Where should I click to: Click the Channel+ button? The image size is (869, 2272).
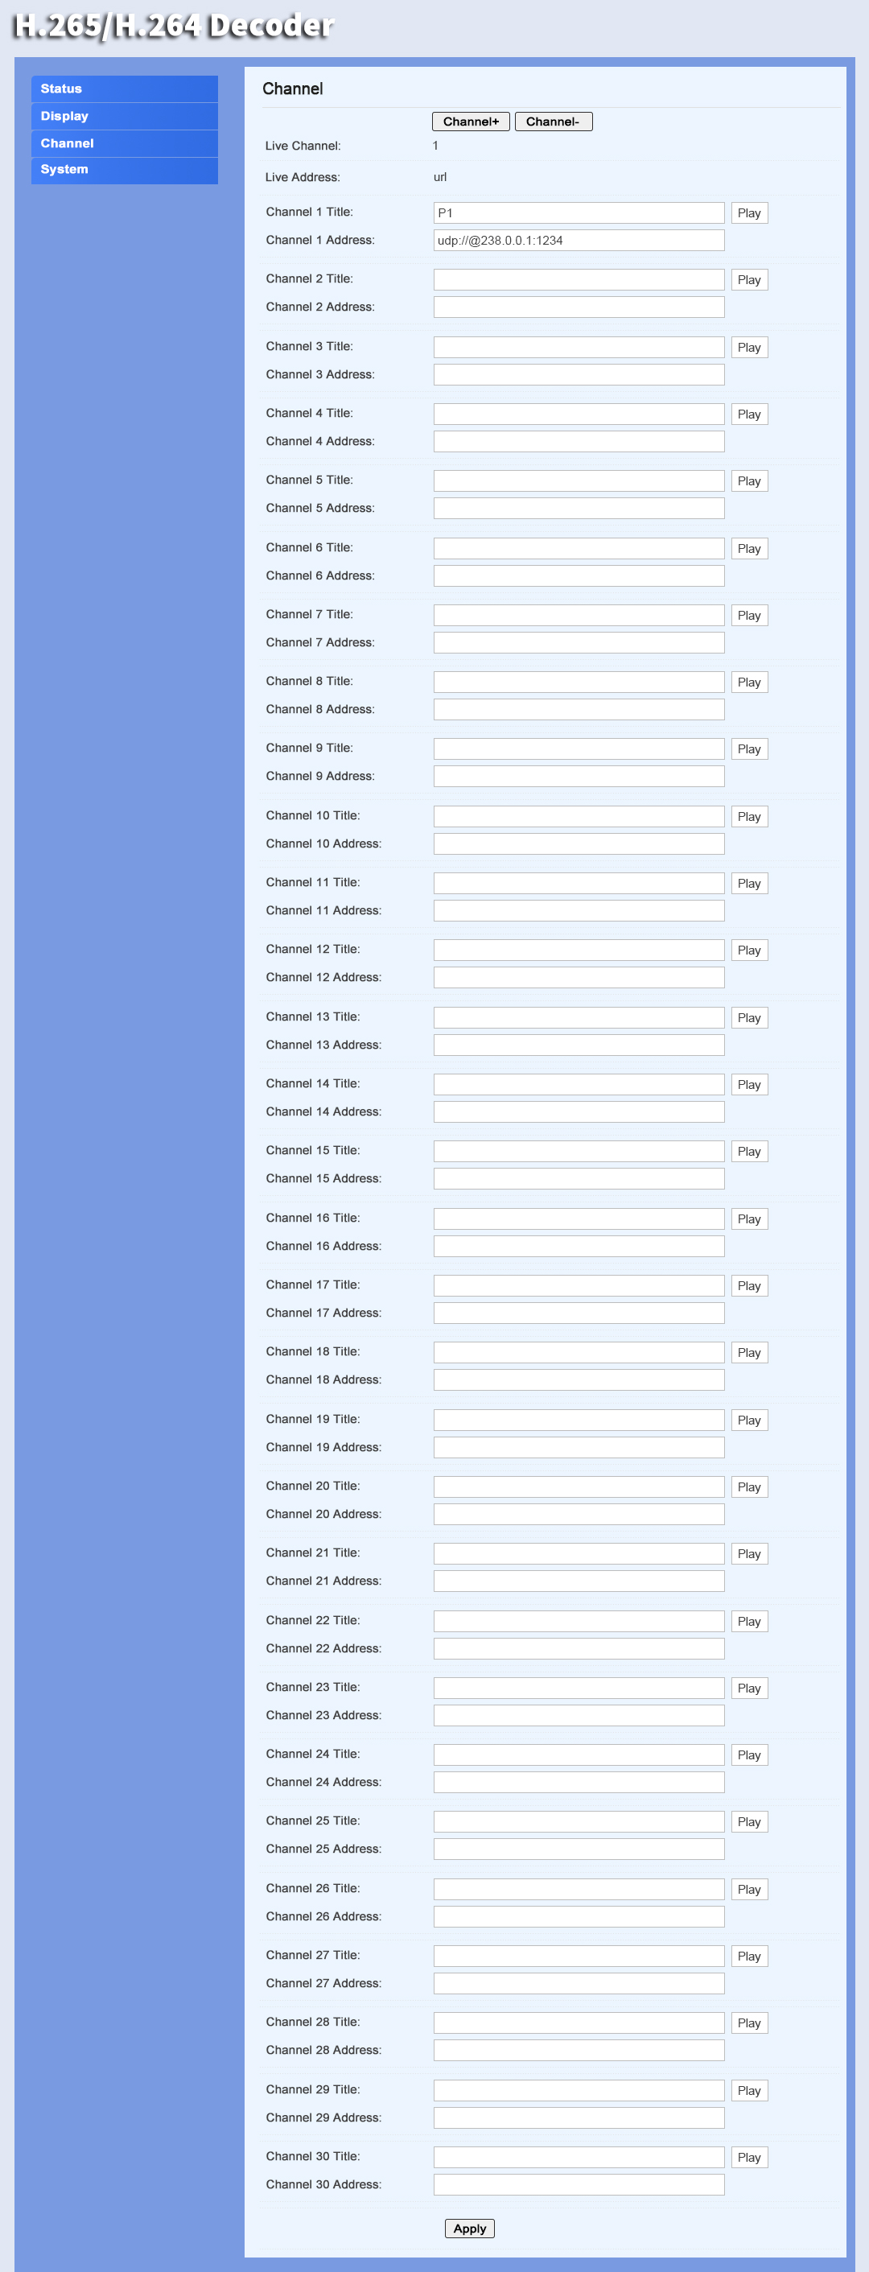coord(471,122)
